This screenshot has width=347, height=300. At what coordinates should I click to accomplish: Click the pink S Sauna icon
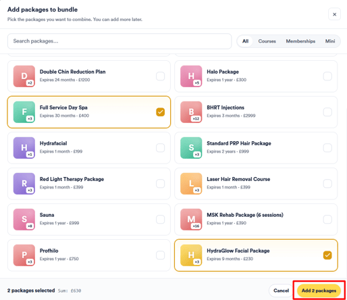24,220
